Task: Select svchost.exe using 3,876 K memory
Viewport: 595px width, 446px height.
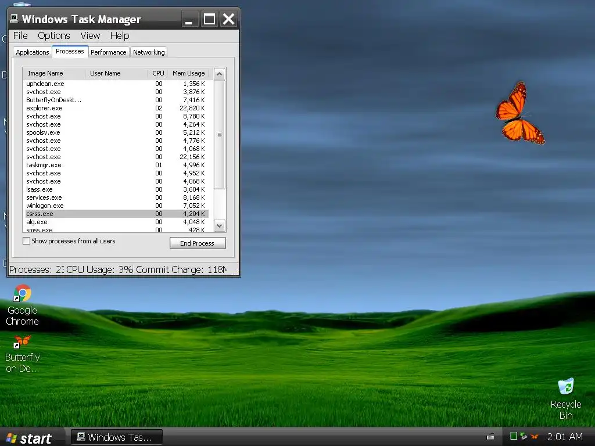Action: pos(117,92)
